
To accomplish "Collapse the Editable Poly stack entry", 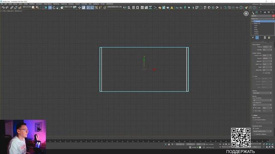I will (x=253, y=24).
